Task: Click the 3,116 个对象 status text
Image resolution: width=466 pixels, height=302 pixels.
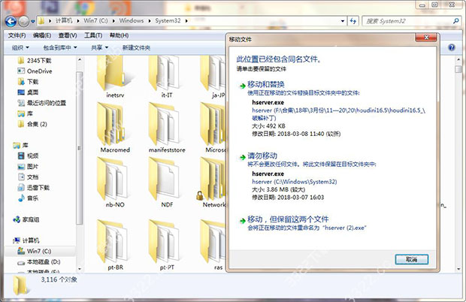Action: (x=59, y=279)
